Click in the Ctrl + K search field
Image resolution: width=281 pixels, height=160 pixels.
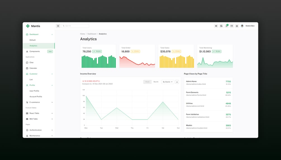pos(75,26)
